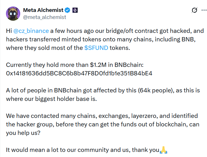
Task: Open the Grok slashed-circle icon
Action: [x=194, y=10]
